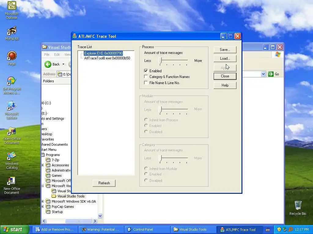Open the Edit menu in Explorer
This screenshot has width=313, height=234.
tap(57, 55)
